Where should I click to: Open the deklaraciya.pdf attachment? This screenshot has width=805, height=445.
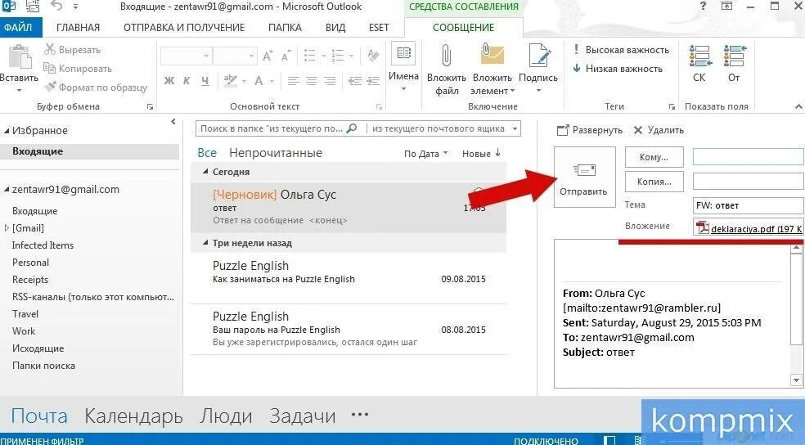coord(749,228)
